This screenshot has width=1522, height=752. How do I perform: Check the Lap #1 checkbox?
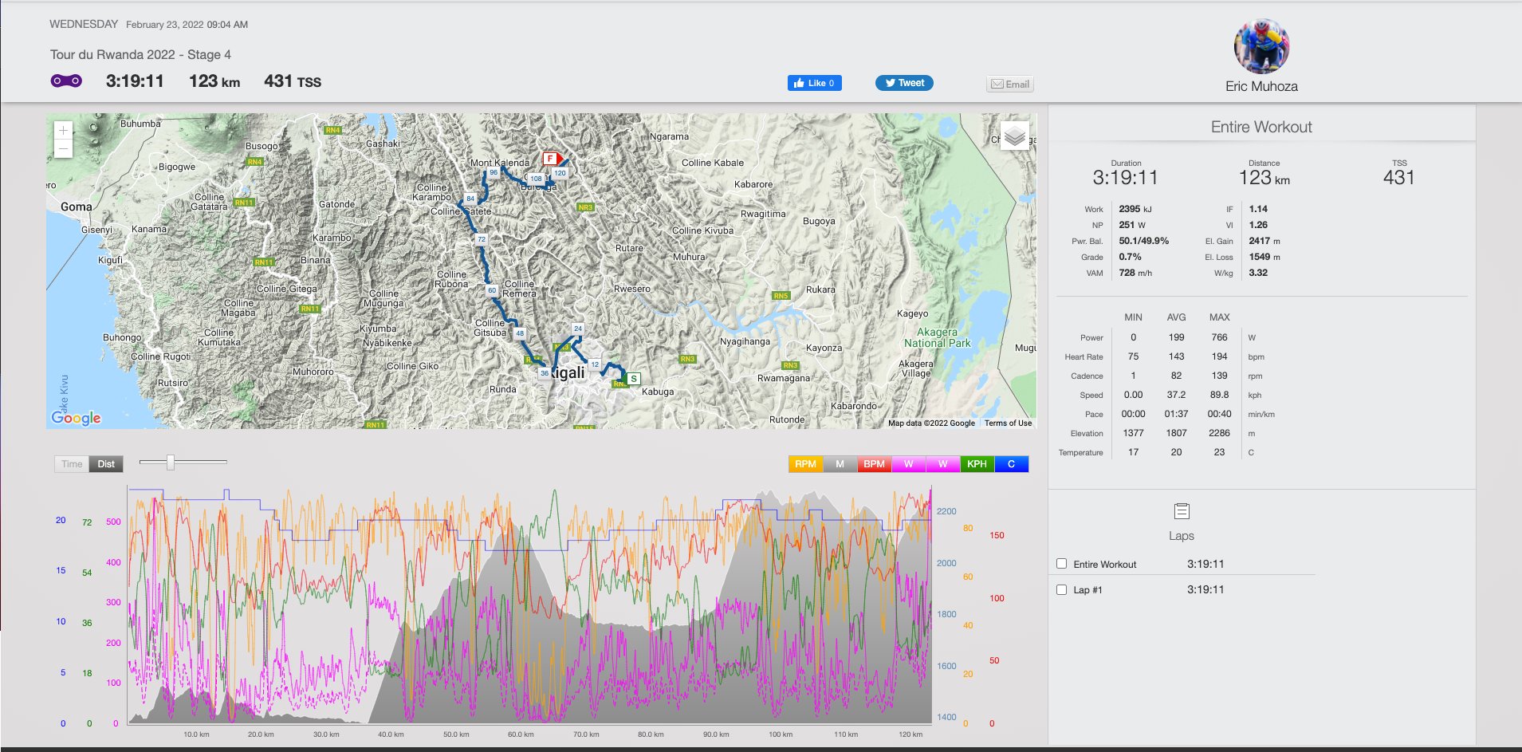click(x=1061, y=590)
